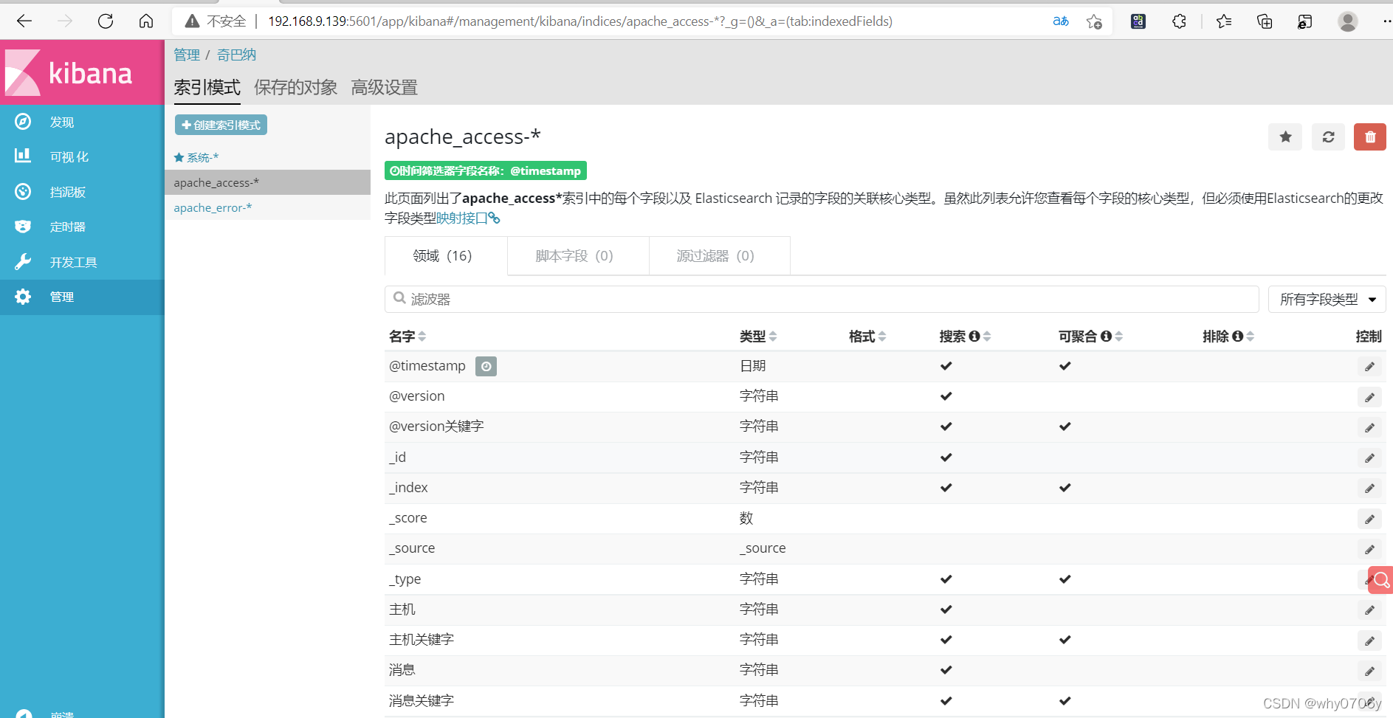Click the 排除 column info icon

1238,336
